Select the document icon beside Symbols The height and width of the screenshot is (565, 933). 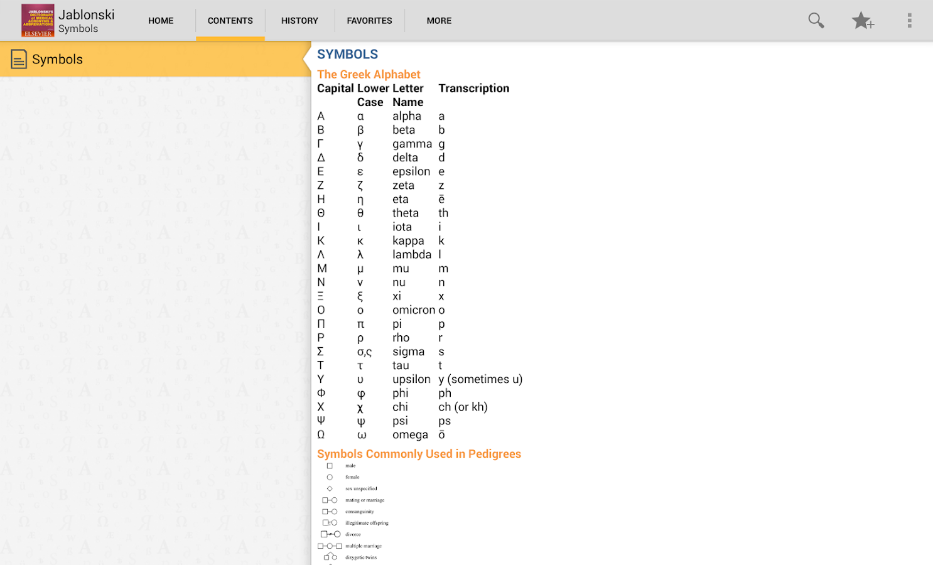tap(18, 58)
